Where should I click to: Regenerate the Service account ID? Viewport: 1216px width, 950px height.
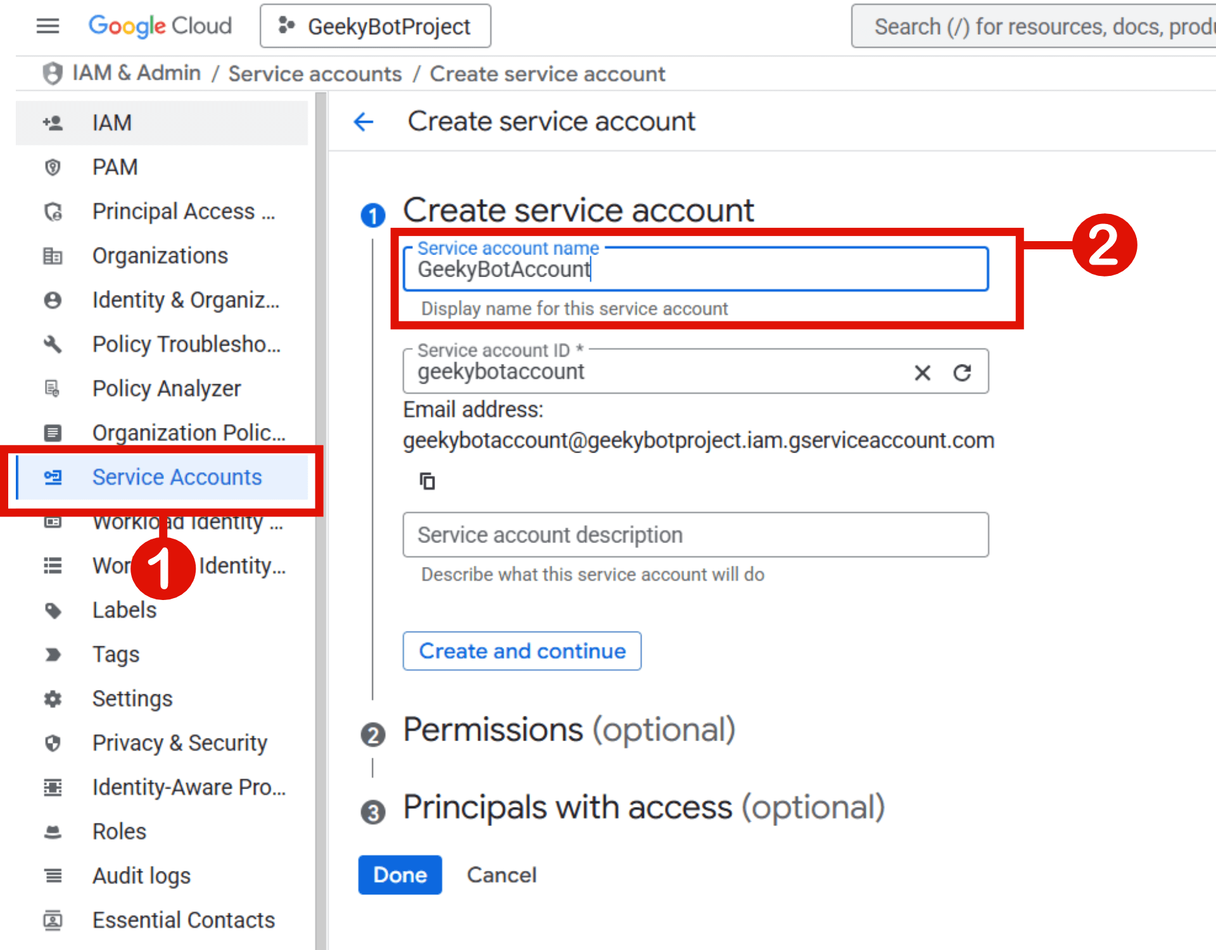[962, 373]
